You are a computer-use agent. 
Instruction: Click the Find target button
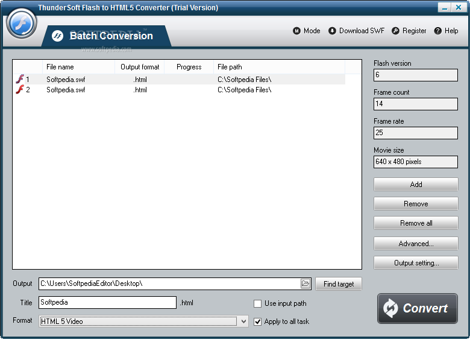pyautogui.click(x=339, y=284)
